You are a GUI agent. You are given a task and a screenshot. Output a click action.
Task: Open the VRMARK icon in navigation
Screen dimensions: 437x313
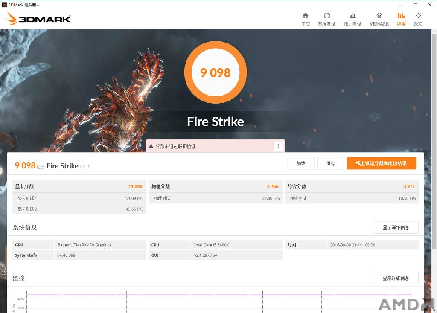379,16
